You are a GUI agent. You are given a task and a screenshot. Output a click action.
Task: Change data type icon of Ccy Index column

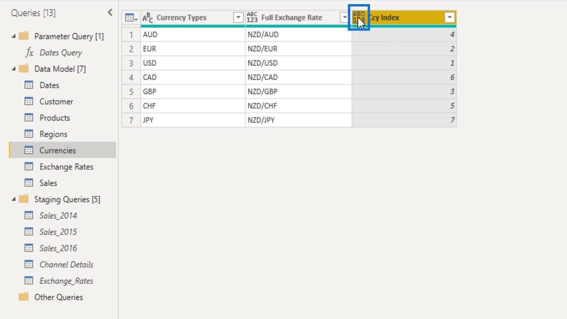pos(359,17)
